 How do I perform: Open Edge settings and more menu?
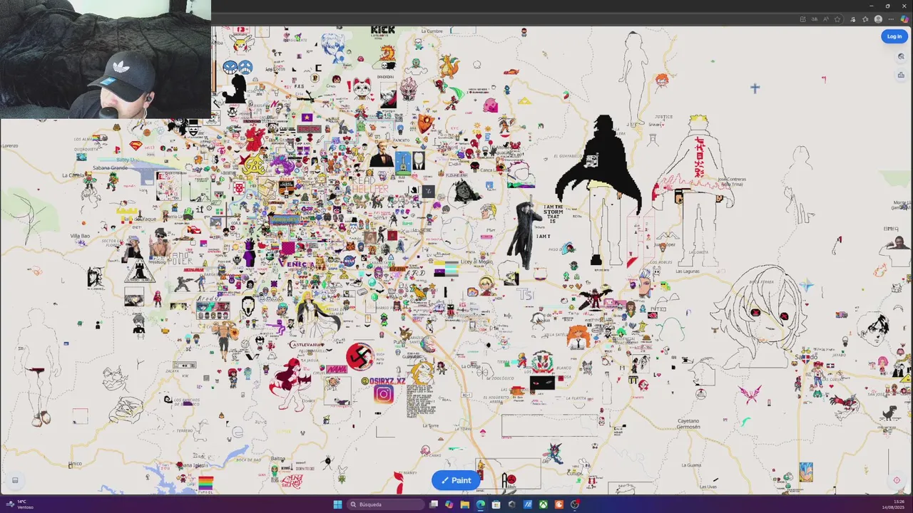tap(890, 19)
